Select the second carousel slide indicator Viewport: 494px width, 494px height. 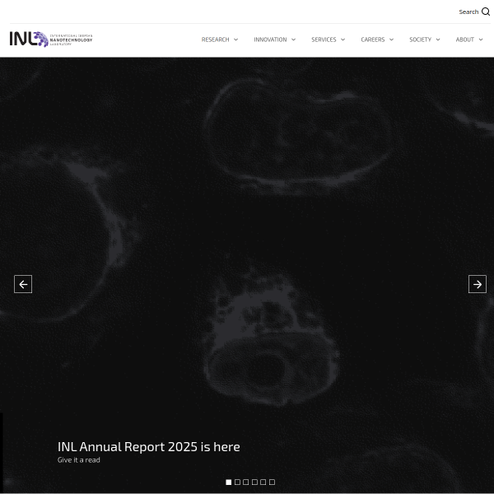pos(238,482)
